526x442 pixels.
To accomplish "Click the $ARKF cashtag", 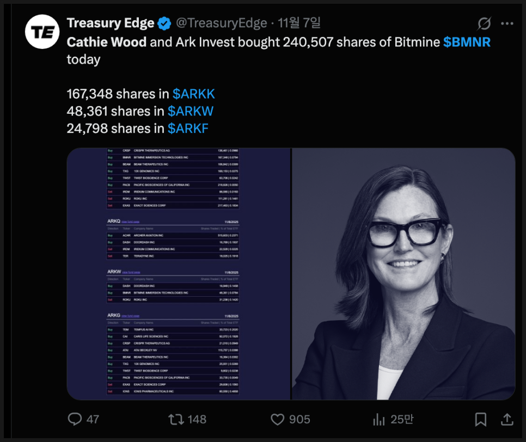I will [188, 128].
